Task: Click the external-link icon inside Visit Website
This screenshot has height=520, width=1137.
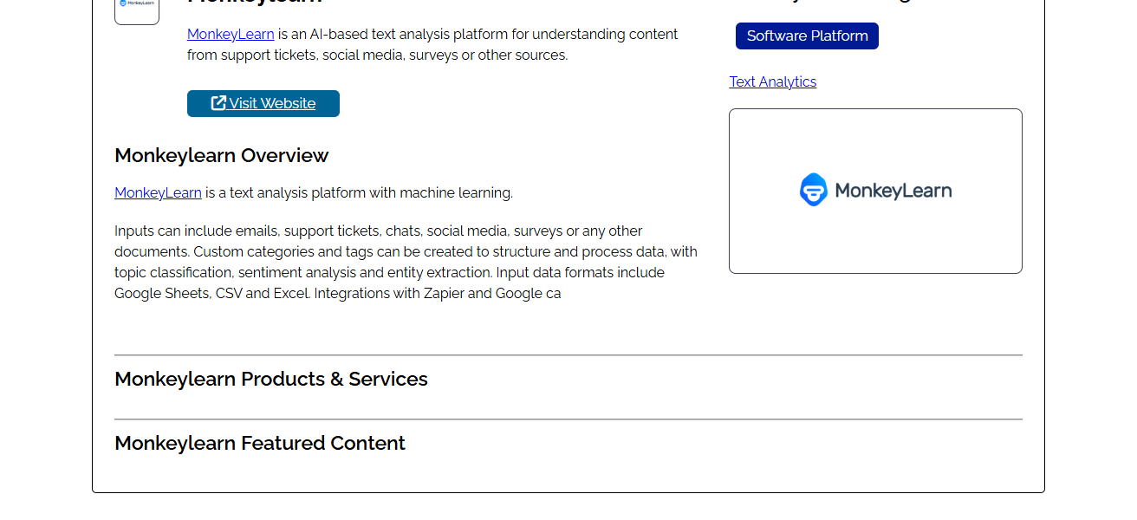Action: point(217,102)
